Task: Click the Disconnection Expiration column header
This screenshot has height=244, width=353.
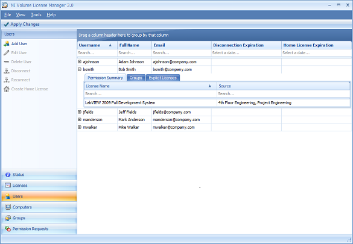Action: click(x=246, y=45)
